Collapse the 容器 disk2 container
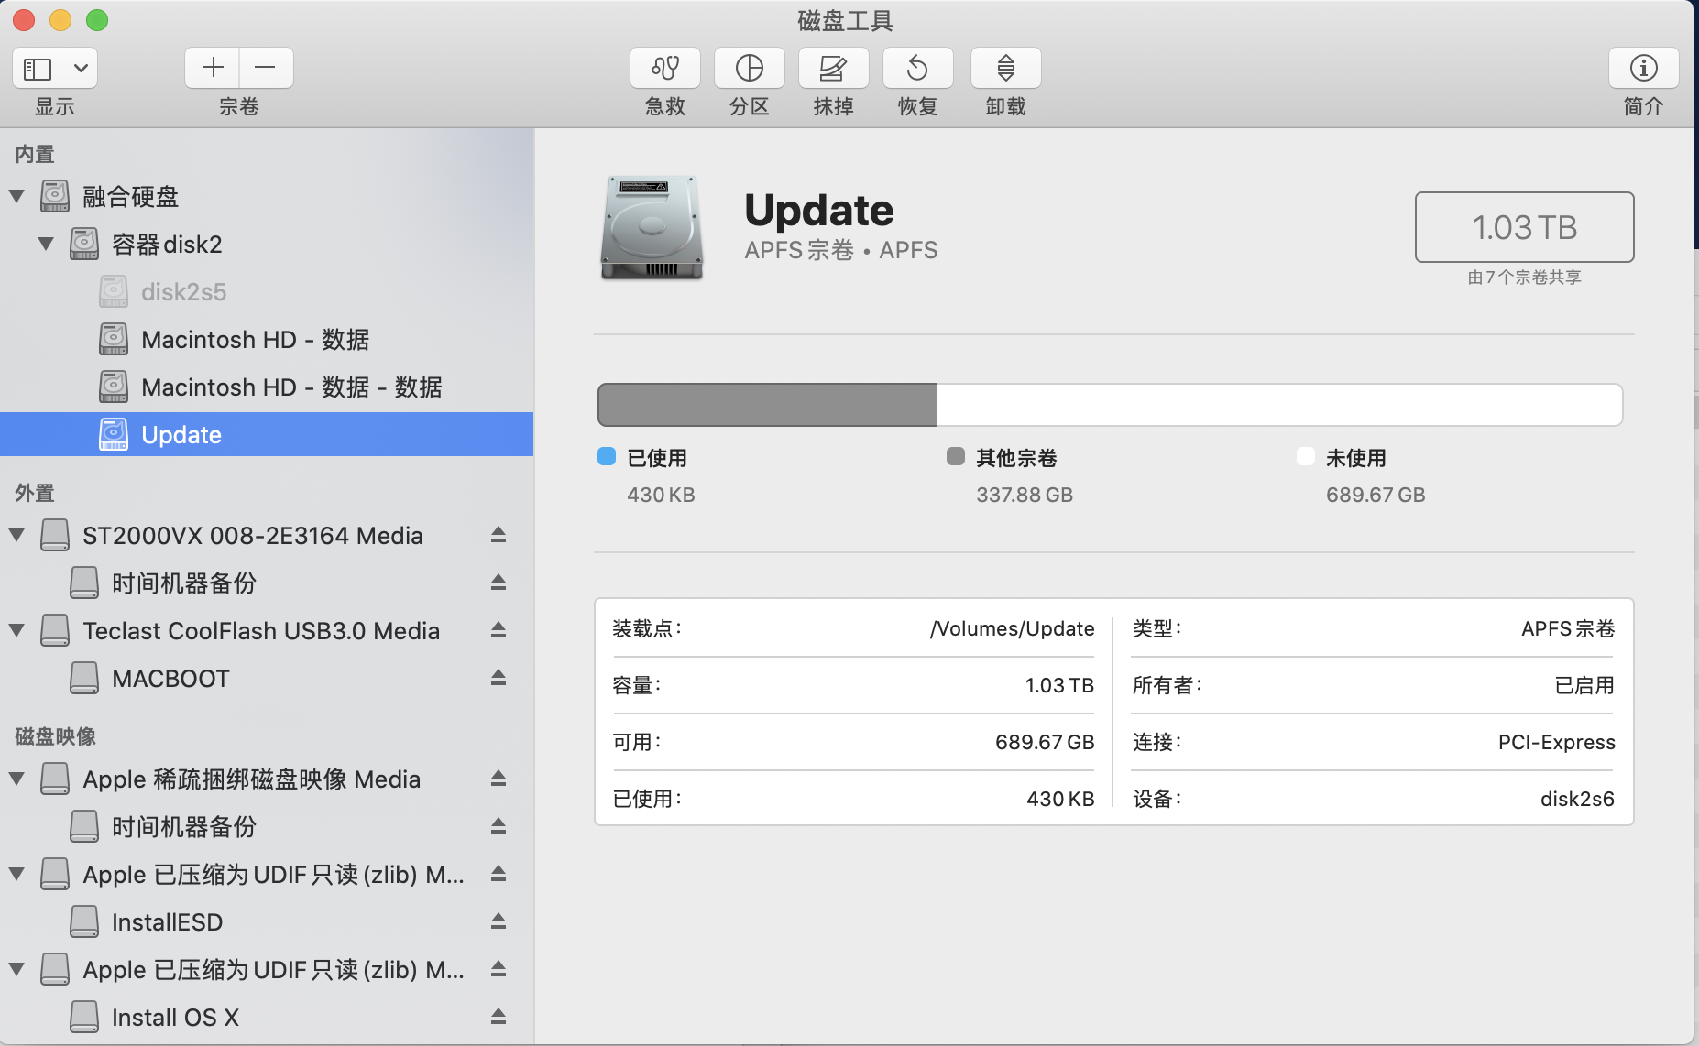Screen dimensions: 1699x1046 click(x=46, y=244)
